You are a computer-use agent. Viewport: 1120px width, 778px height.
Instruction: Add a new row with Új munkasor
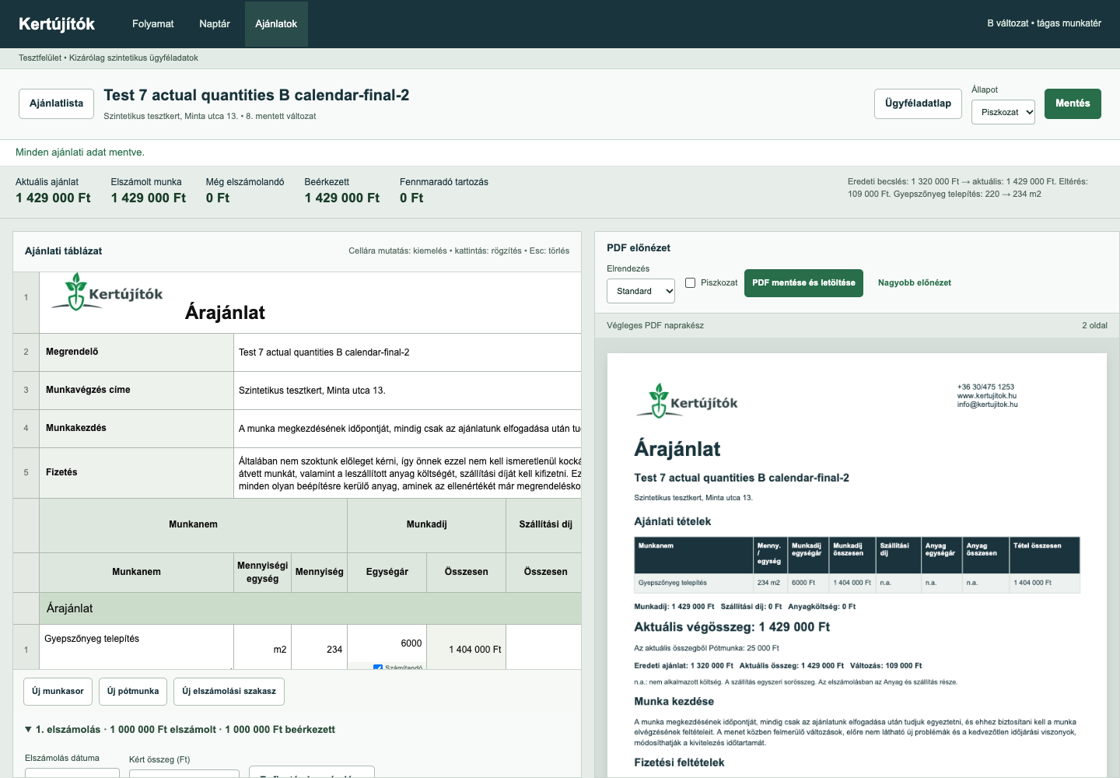[58, 692]
